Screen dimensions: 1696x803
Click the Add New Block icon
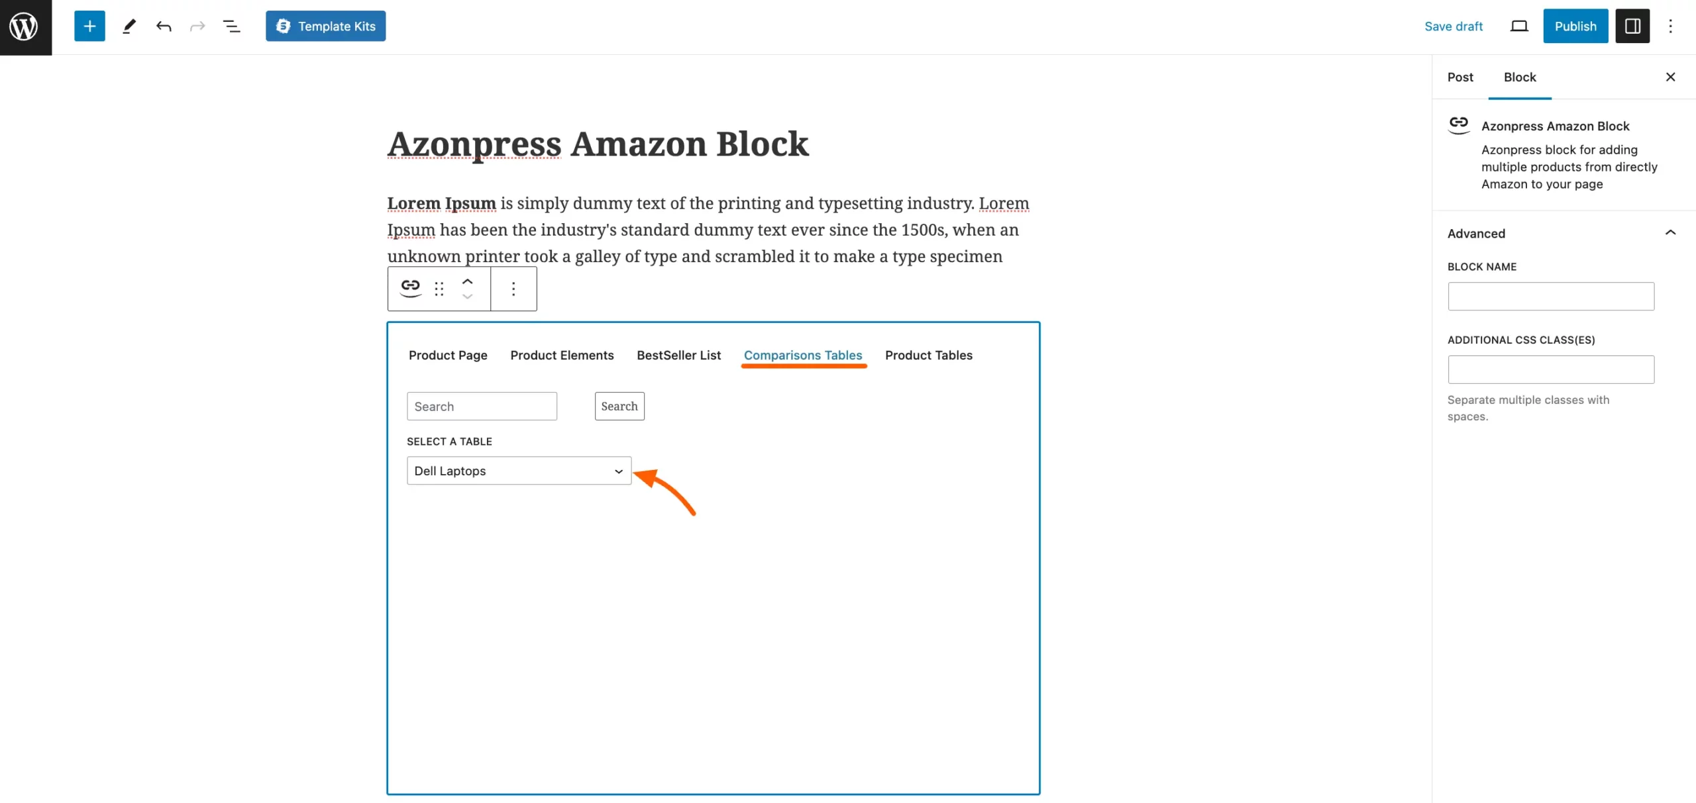[x=89, y=26]
